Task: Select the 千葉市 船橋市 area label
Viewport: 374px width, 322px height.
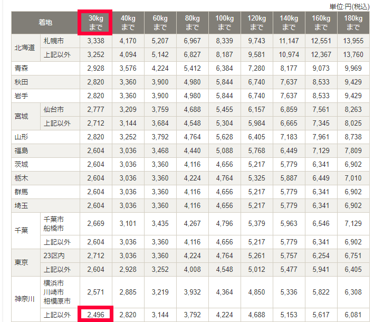Action: pos(54,224)
